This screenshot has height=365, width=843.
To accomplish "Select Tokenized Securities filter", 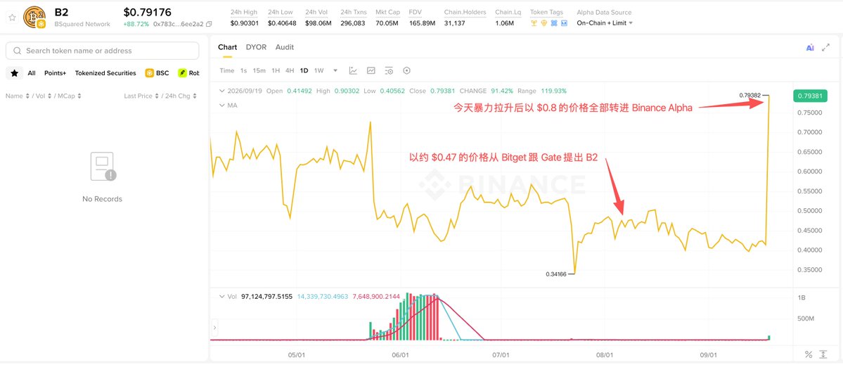I will [x=105, y=73].
